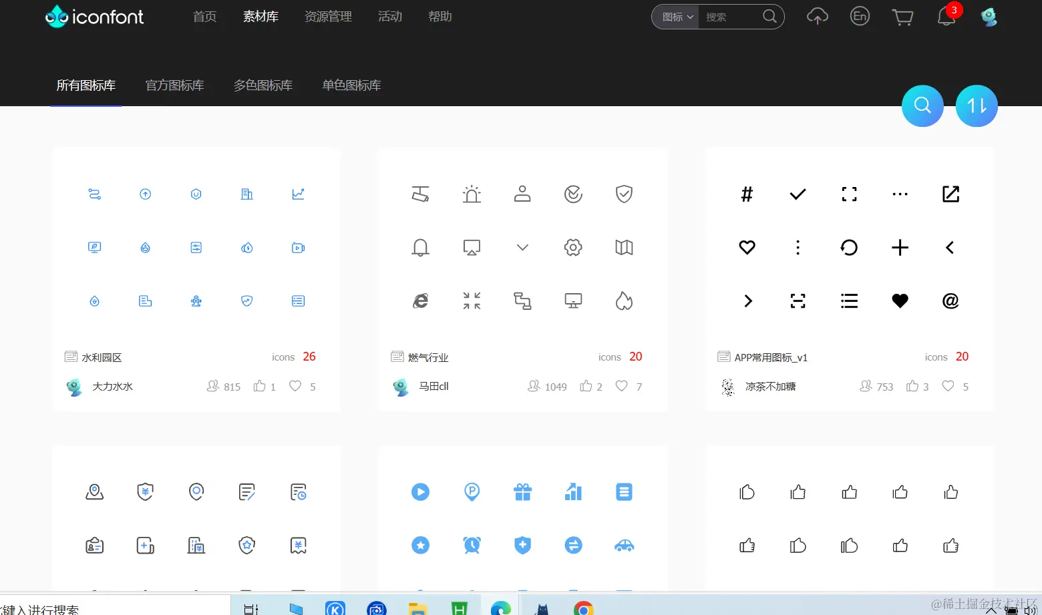The height and width of the screenshot is (615, 1042).
Task: Navigate to 资源管理 in the top menu
Action: 328,16
